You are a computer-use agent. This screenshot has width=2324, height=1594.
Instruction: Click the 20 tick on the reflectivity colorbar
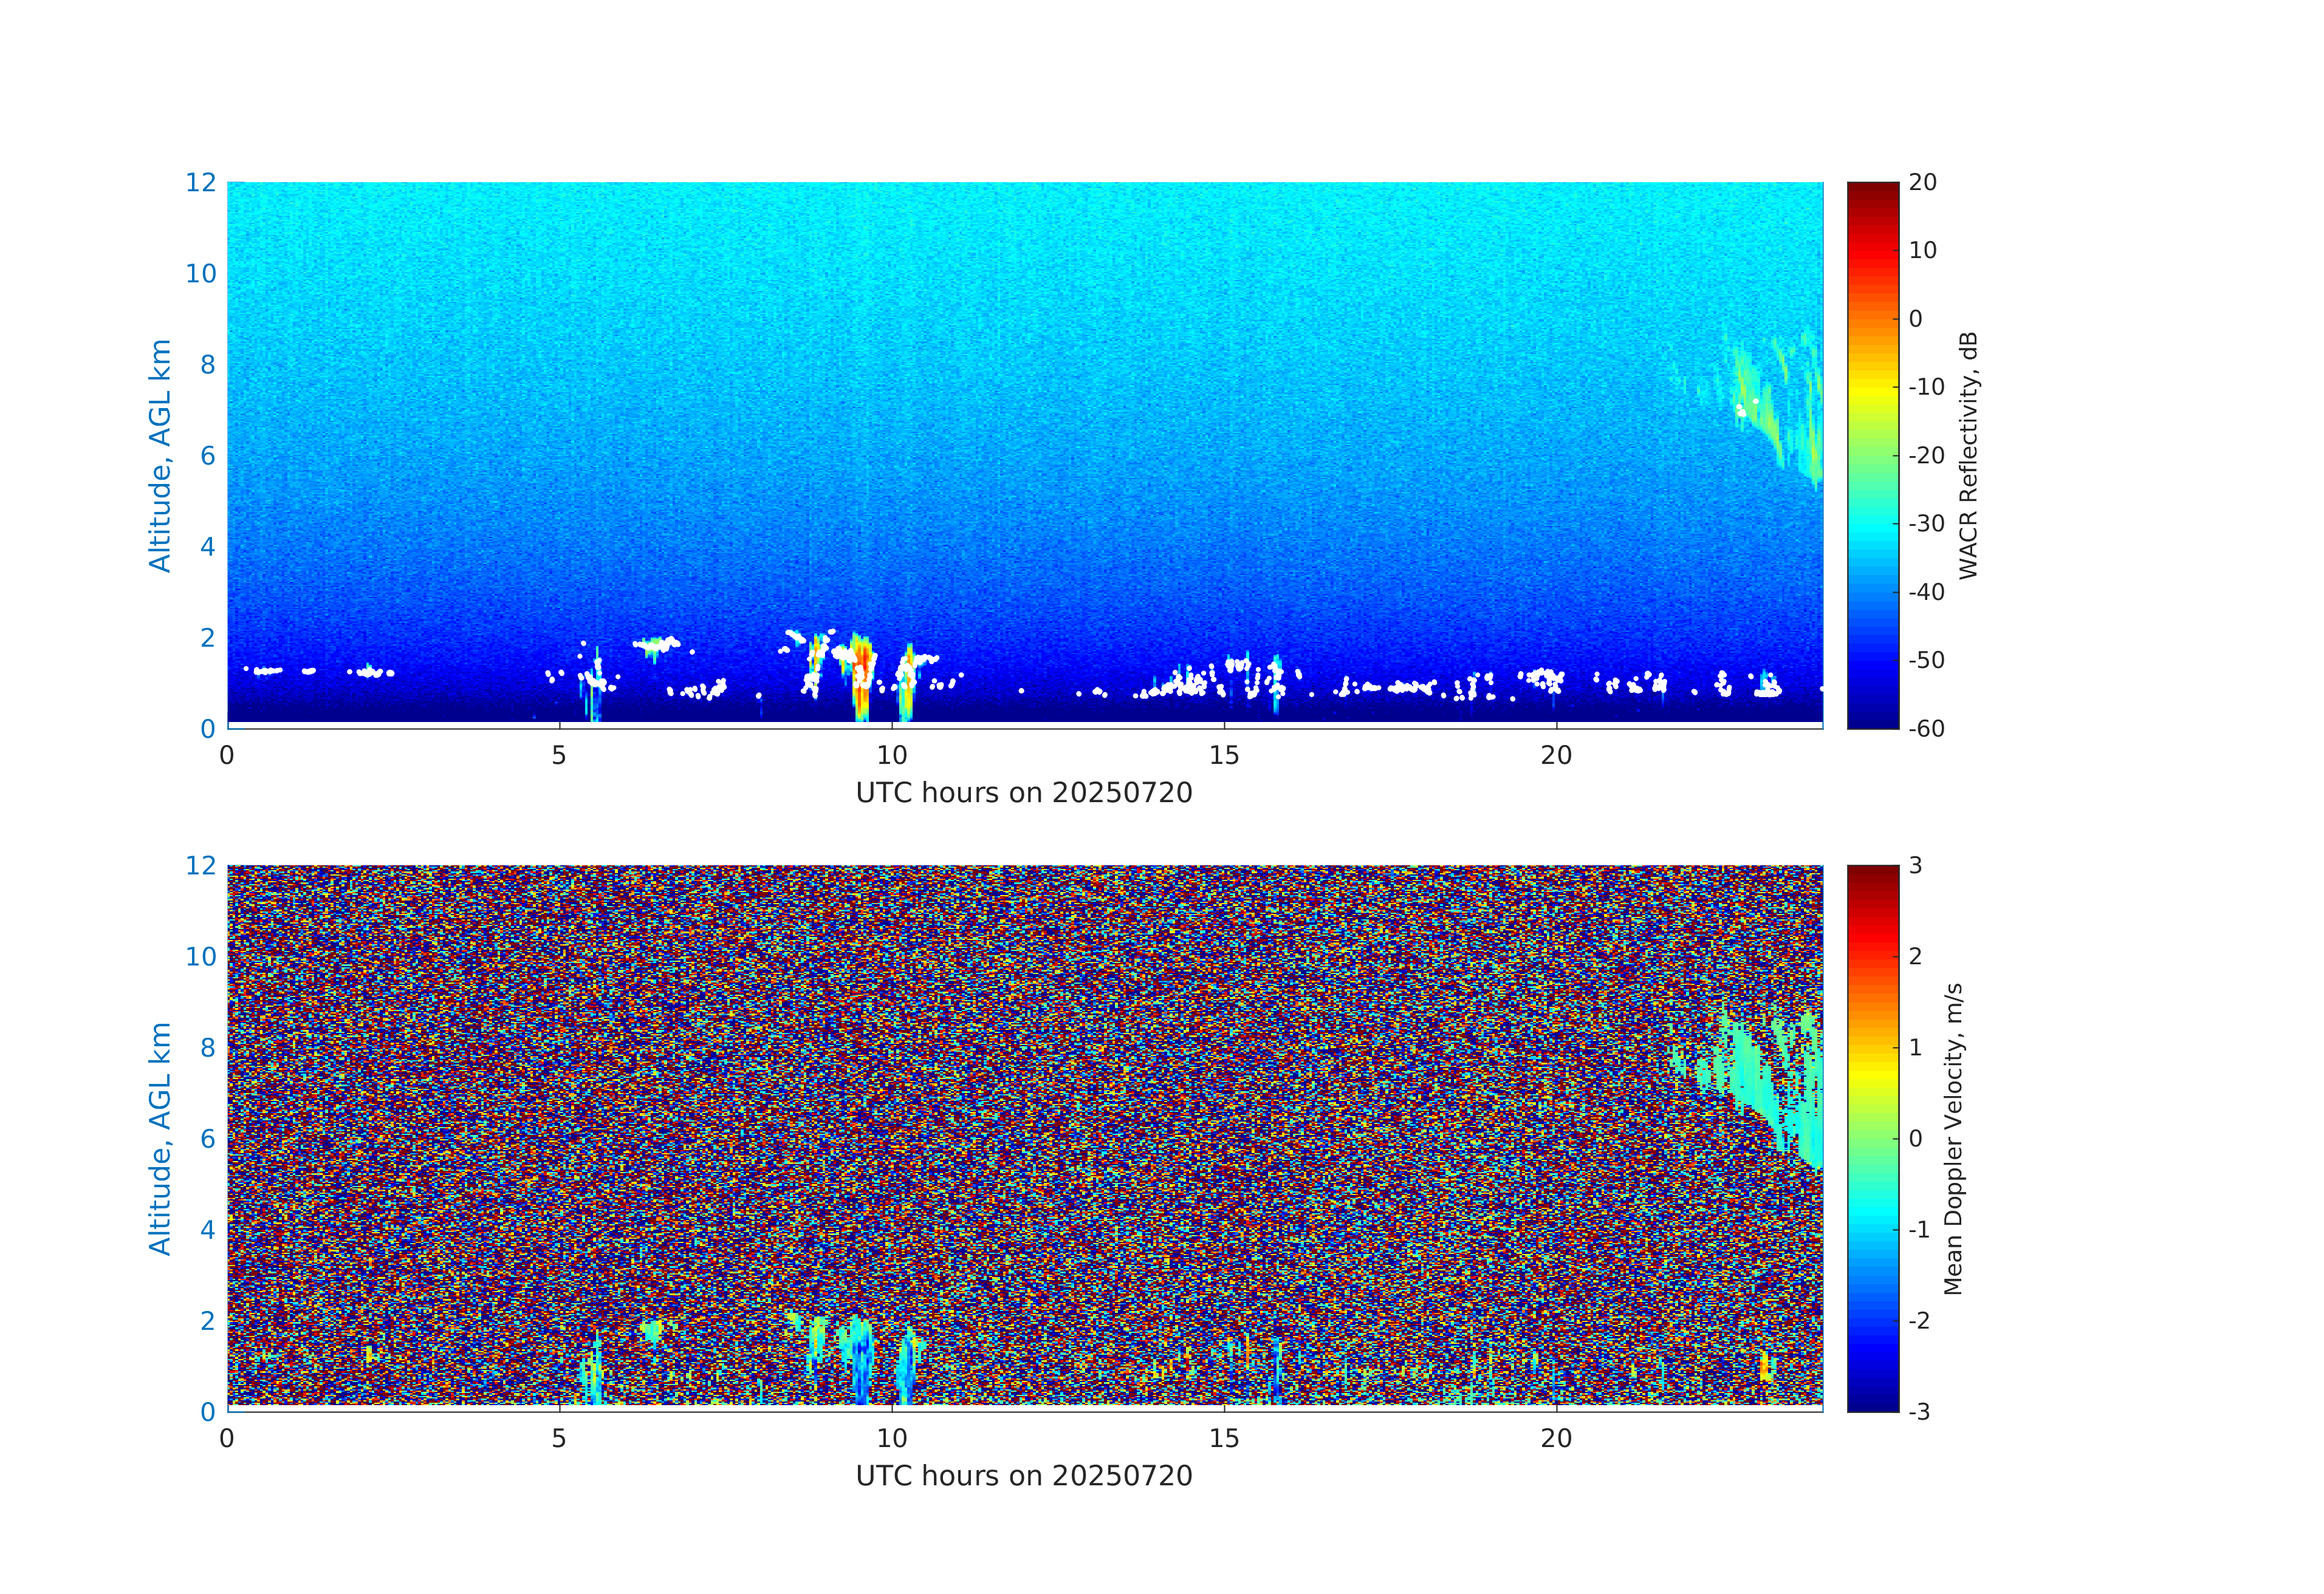tap(1922, 182)
